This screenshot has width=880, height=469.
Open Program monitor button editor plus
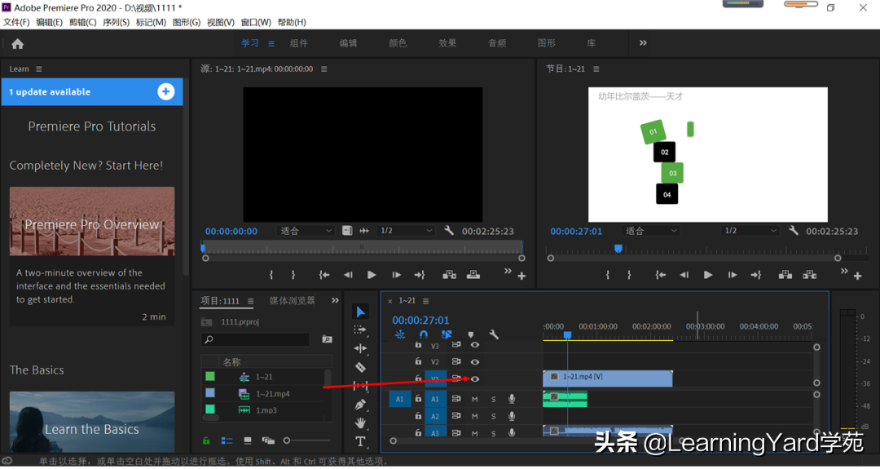coord(857,276)
